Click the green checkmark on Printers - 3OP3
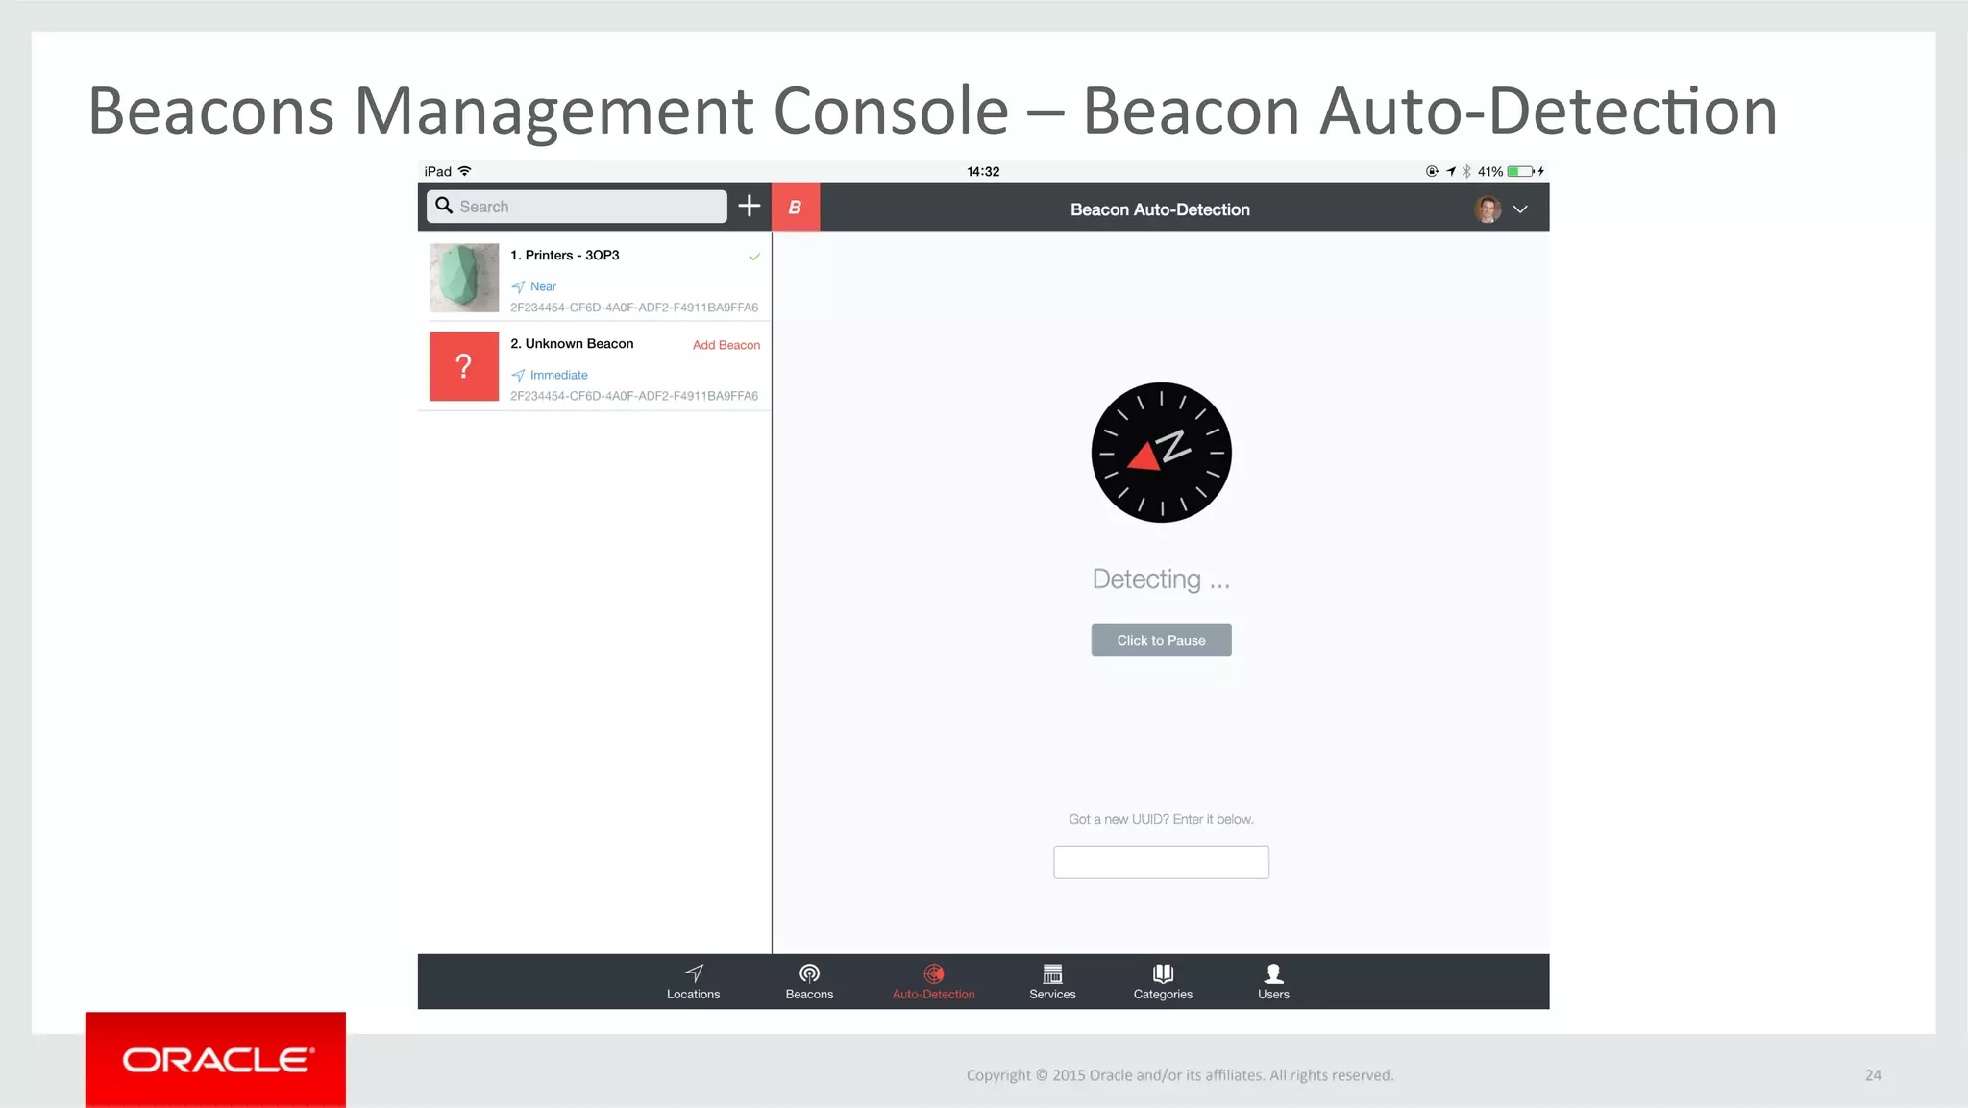This screenshot has height=1108, width=1968. click(754, 257)
